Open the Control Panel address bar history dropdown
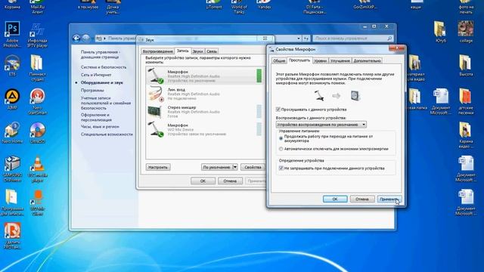 pyautogui.click(x=299, y=39)
